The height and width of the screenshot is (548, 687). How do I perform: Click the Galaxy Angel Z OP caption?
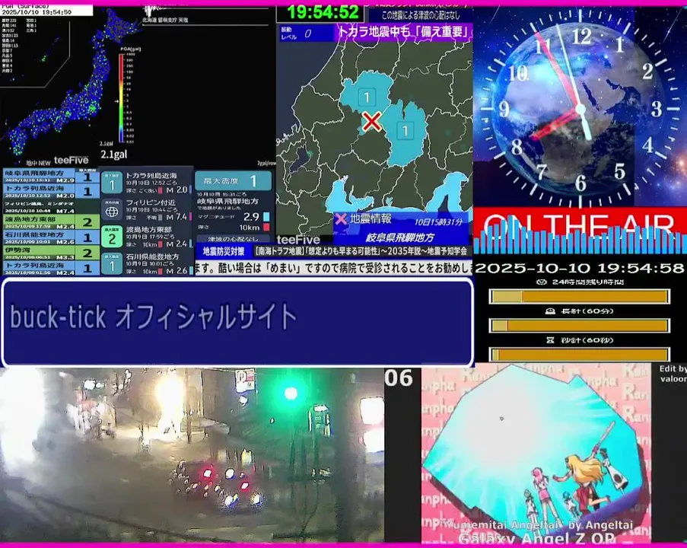pyautogui.click(x=536, y=538)
